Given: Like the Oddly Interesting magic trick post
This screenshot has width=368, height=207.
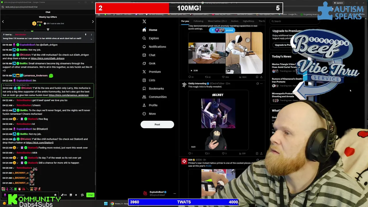Looking at the screenshot, I should coord(223,153).
